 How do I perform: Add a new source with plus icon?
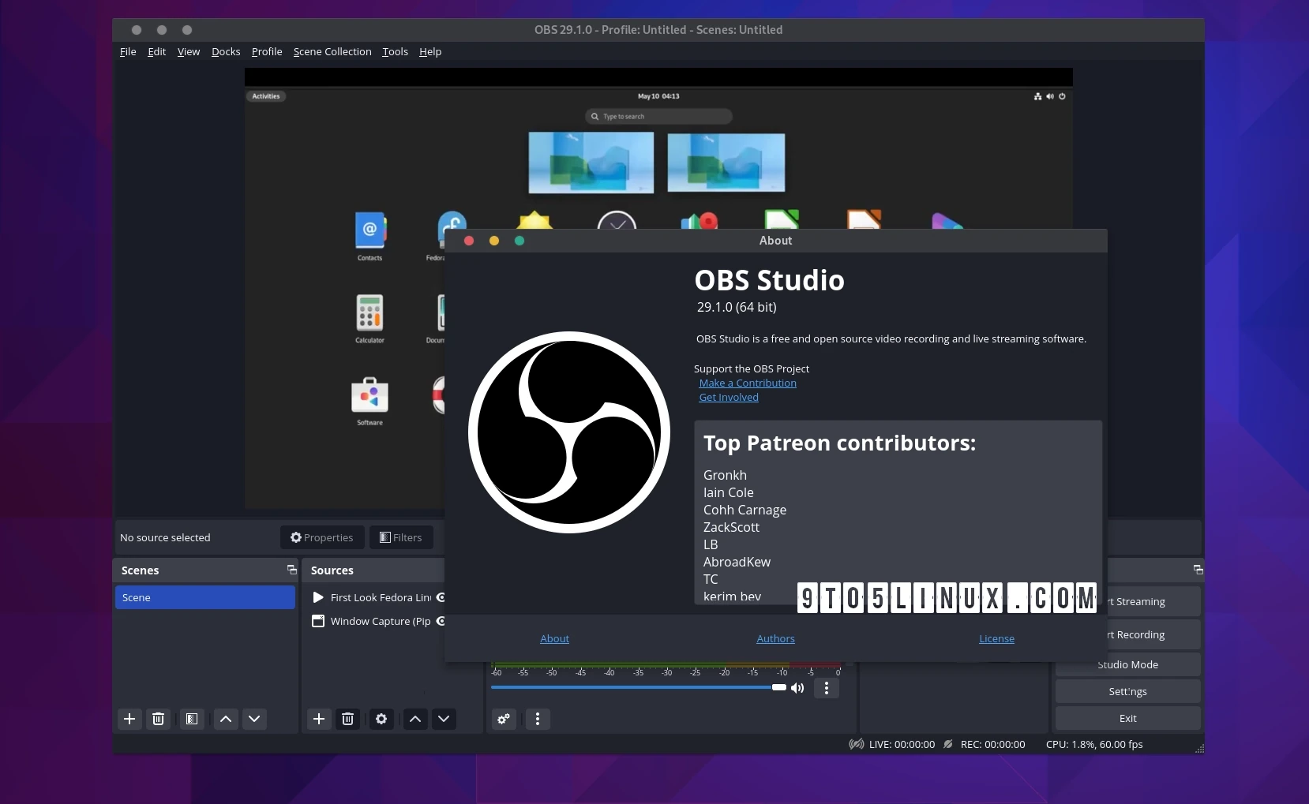tap(319, 719)
